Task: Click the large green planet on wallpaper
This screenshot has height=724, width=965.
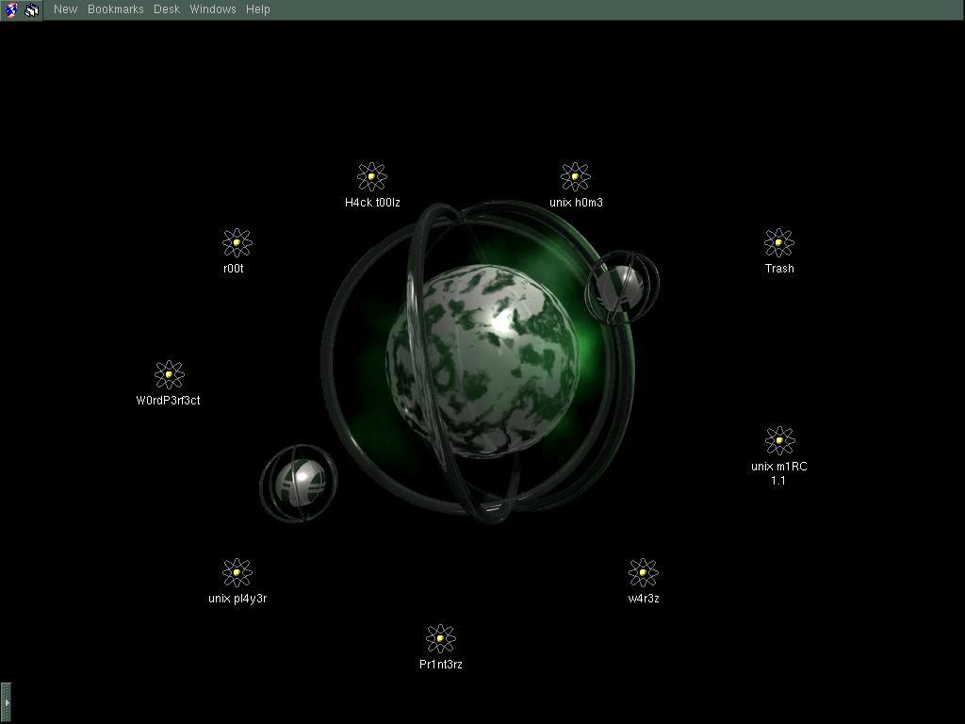Action: (x=482, y=360)
